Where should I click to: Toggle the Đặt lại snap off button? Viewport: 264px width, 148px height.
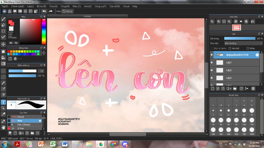pyautogui.click(x=67, y=11)
